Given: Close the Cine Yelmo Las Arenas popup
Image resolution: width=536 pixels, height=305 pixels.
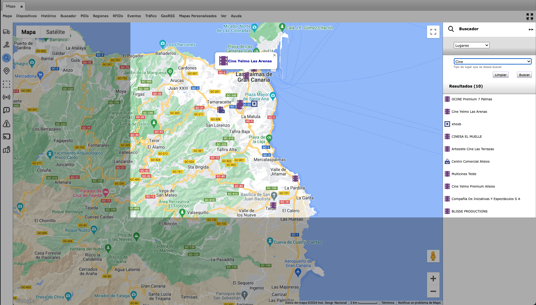Looking at the screenshot, I should pyautogui.click(x=274, y=55).
